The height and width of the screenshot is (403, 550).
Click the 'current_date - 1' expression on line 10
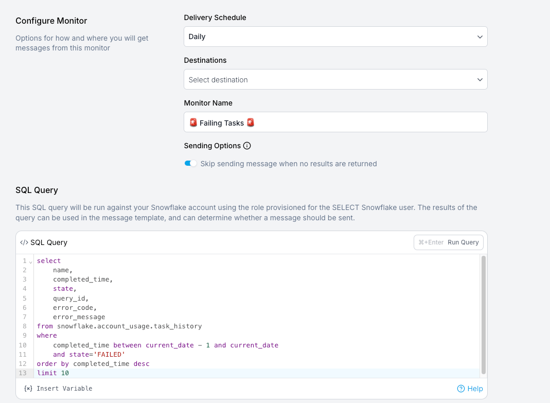(178, 345)
